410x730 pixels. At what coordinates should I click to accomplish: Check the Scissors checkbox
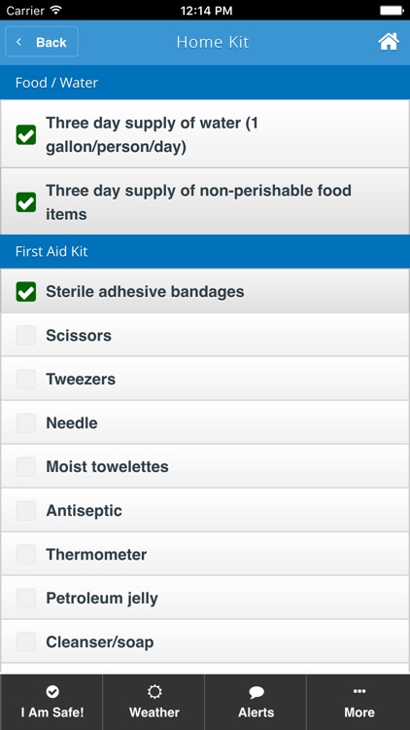(26, 335)
